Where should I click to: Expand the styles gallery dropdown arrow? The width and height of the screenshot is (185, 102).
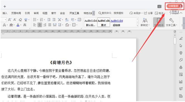tap(137, 25)
